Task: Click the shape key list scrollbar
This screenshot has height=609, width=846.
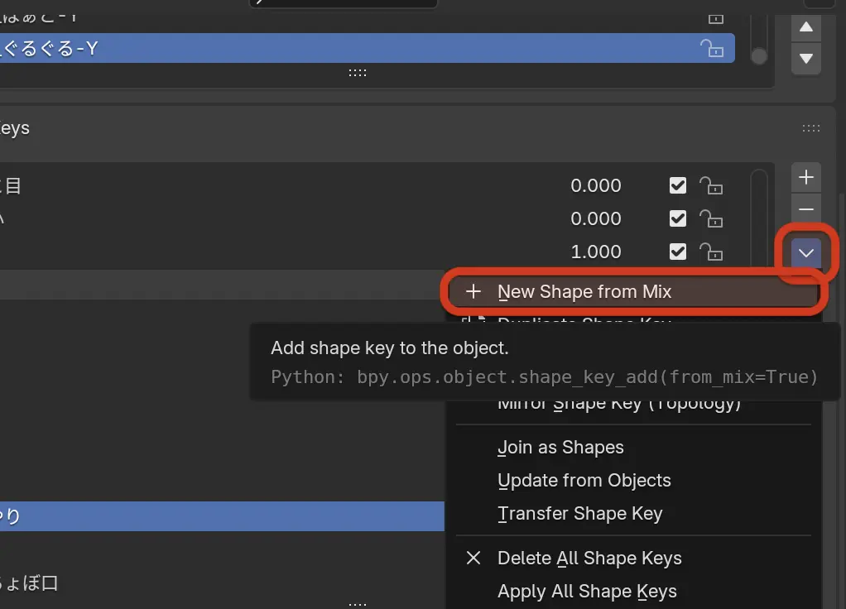Action: [759, 218]
